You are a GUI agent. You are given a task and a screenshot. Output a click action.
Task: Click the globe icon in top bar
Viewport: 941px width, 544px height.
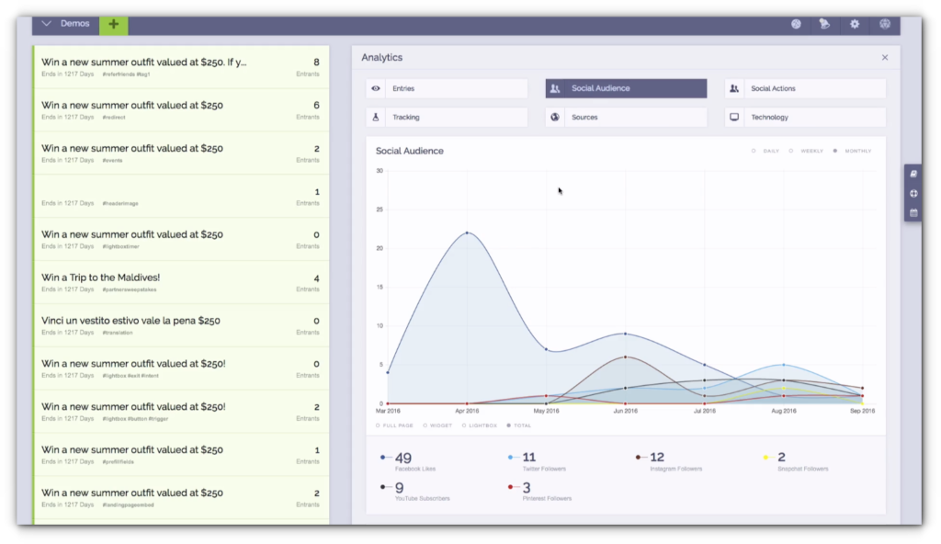796,24
